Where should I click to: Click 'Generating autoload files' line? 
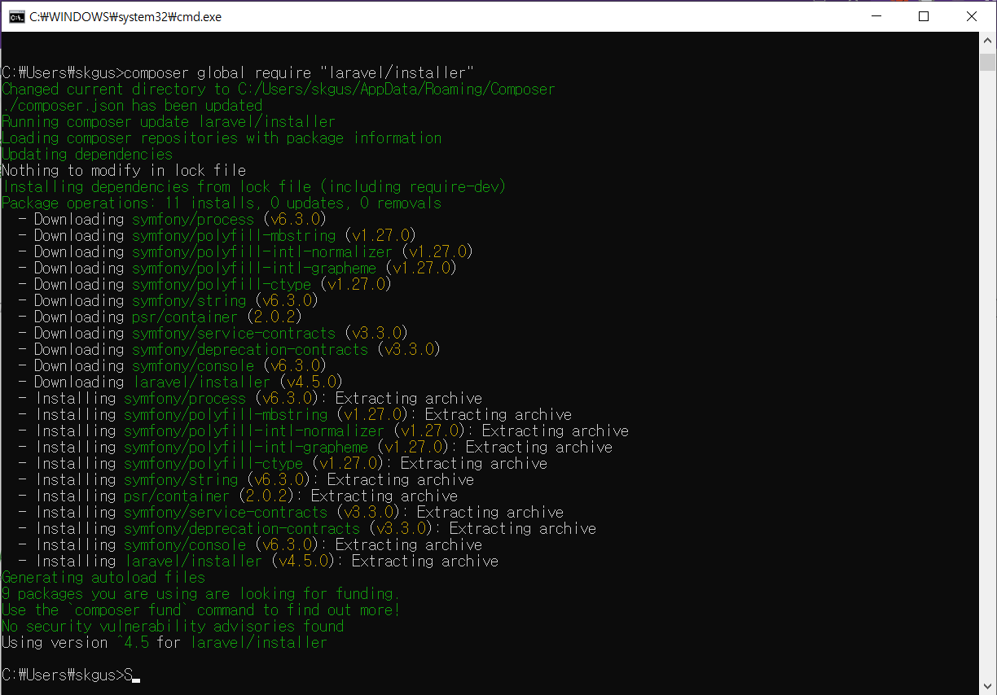[x=103, y=577]
